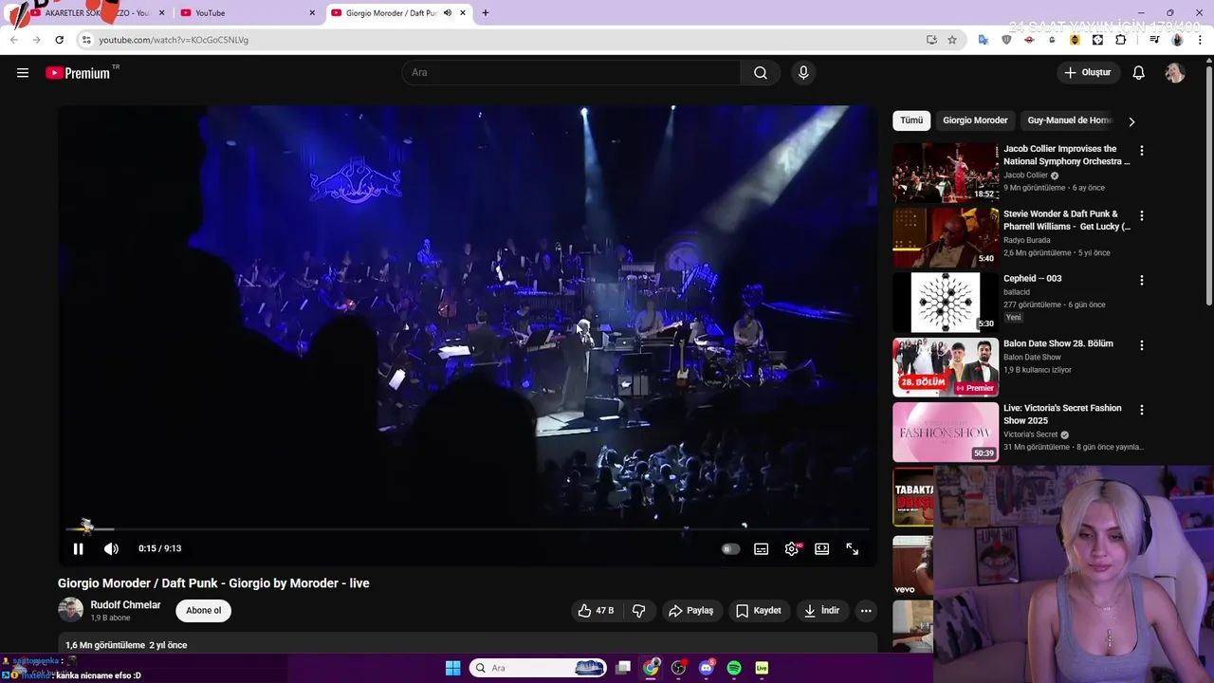Focus the YouTube Ara search field
Screen dimensions: 1214x683
572,73
